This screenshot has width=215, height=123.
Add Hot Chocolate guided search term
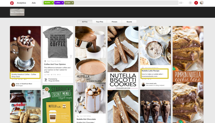click(x=17, y=12)
